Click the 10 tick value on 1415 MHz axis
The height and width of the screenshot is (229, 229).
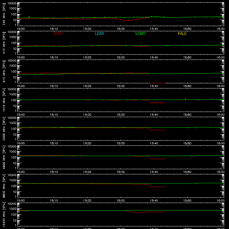15,106
